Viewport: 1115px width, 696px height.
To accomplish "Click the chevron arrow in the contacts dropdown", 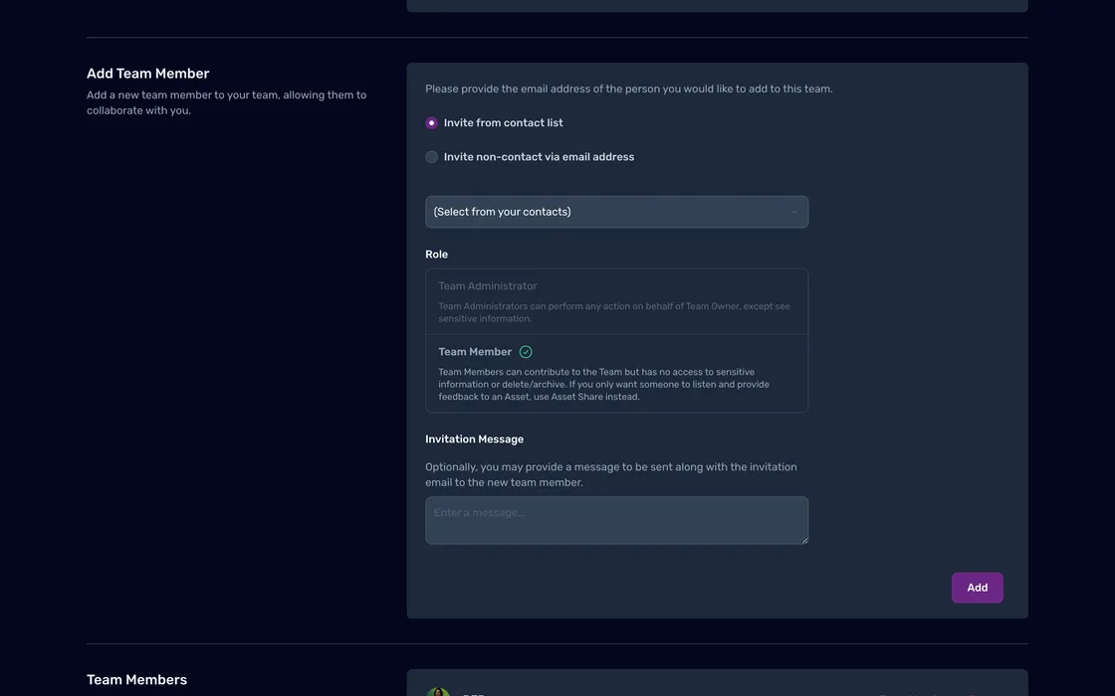I will point(793,213).
